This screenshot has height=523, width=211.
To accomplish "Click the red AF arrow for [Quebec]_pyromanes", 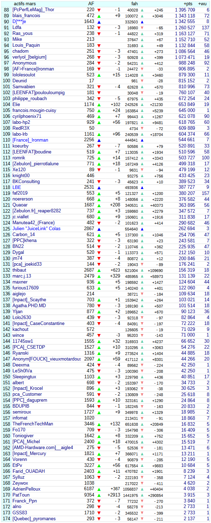I will click(99, 519).
